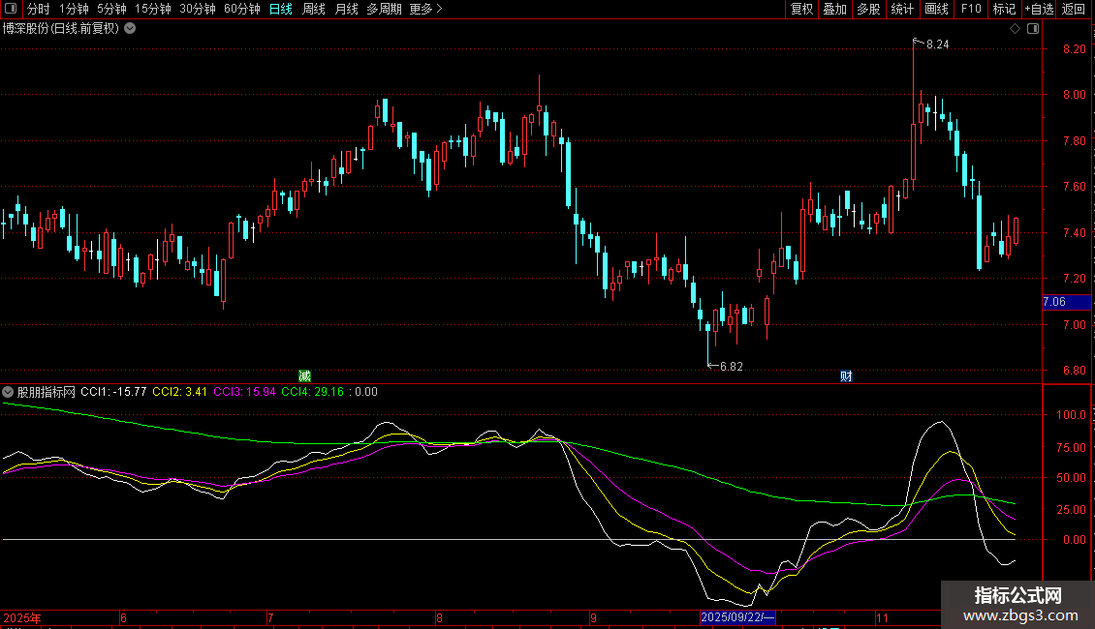Click the 复权 button
This screenshot has width=1095, height=629.
[x=802, y=9]
